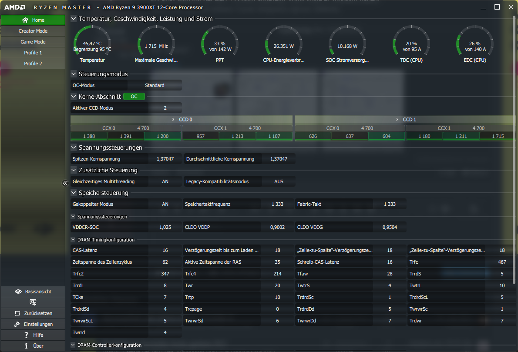518x352 pixels.
Task: Click the 1 715 core clock bar
Action: click(498, 136)
